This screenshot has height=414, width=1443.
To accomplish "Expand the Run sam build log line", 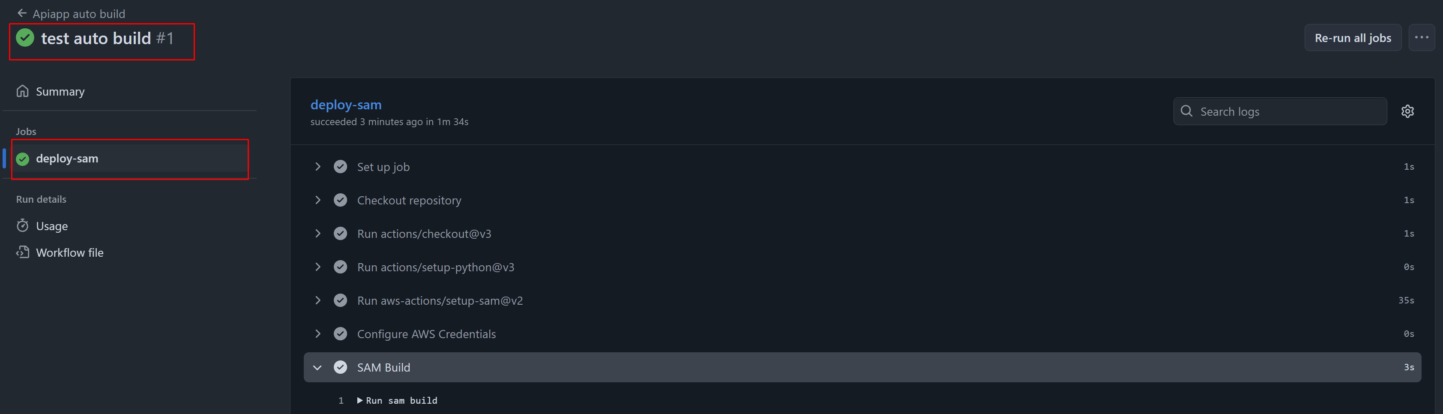I will click(x=359, y=401).
